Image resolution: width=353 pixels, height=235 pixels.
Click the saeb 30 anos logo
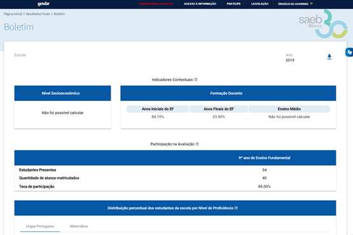point(323,24)
